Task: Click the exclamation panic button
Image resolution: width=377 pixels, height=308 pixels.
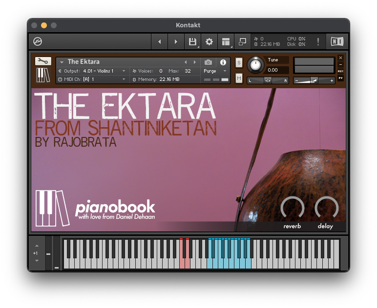Action: point(318,42)
